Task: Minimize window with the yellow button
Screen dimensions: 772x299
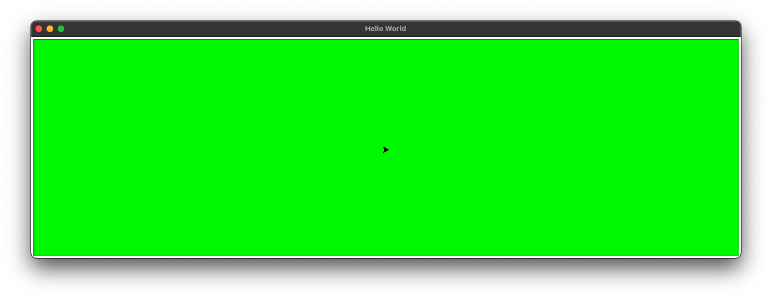Action: [x=50, y=29]
